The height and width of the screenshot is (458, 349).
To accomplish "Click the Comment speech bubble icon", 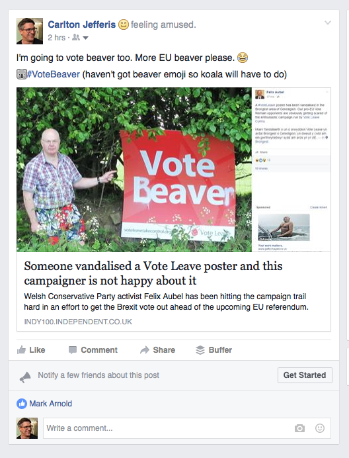I will [x=73, y=350].
